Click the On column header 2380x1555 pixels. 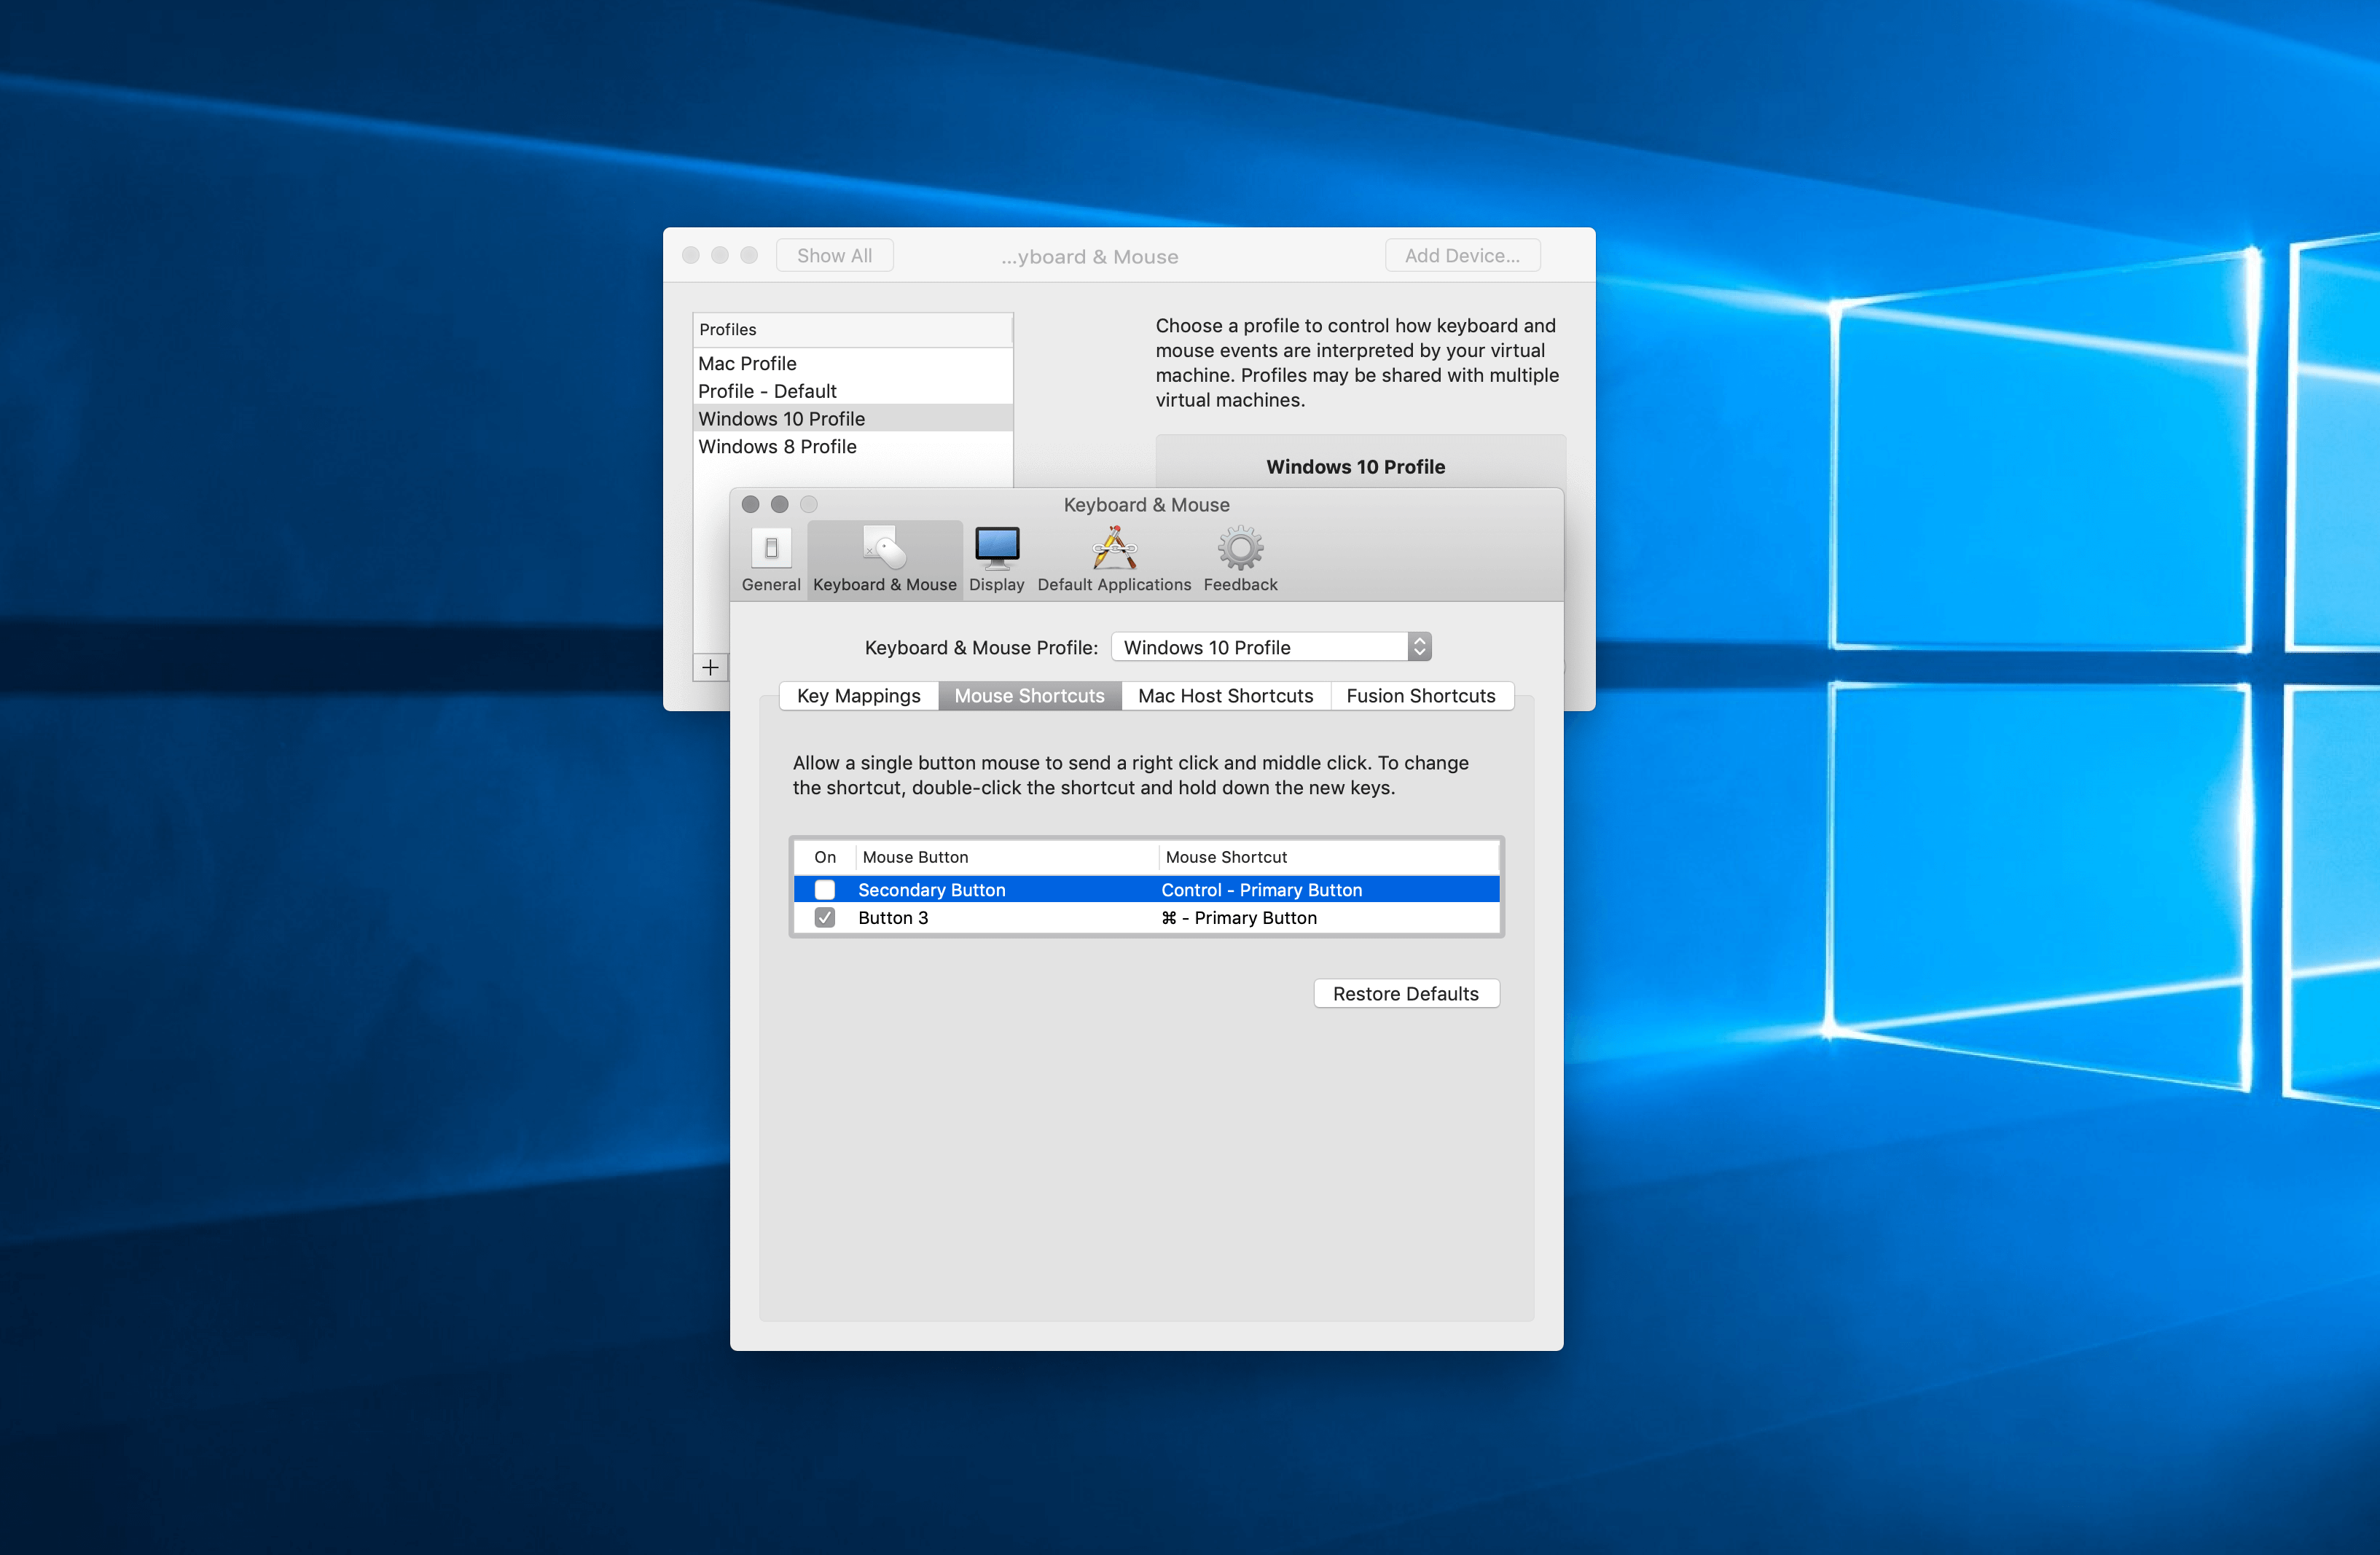coord(825,857)
